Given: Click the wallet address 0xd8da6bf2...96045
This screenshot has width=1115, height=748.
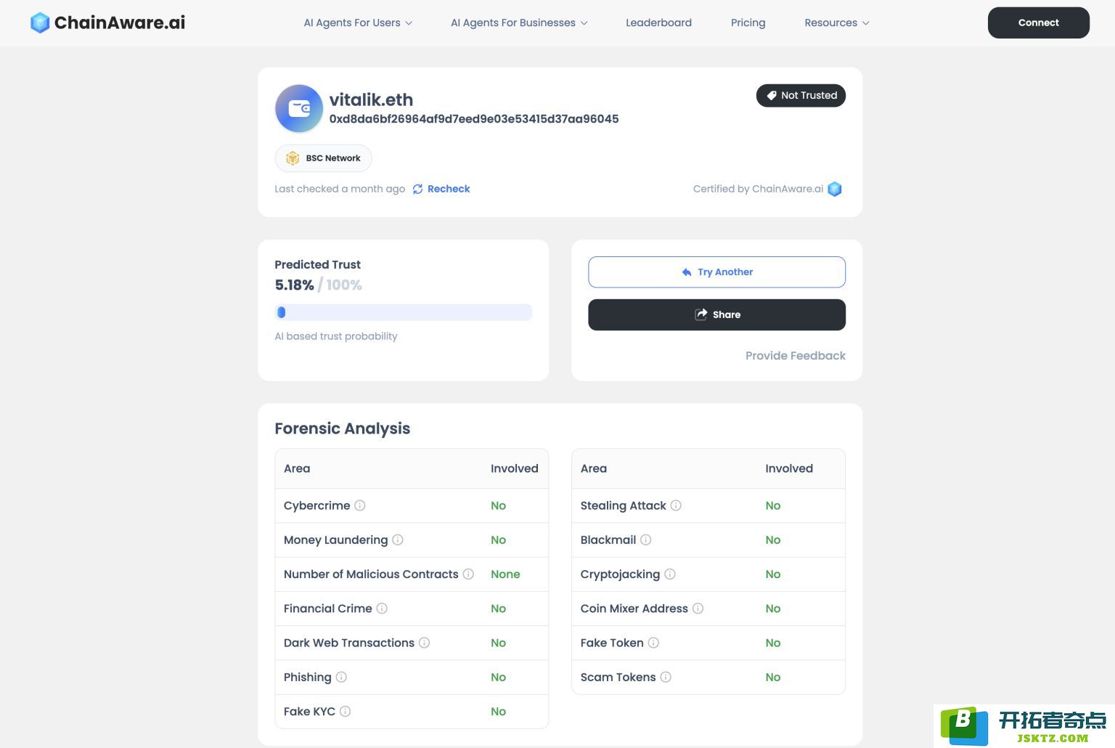Looking at the screenshot, I should point(474,119).
